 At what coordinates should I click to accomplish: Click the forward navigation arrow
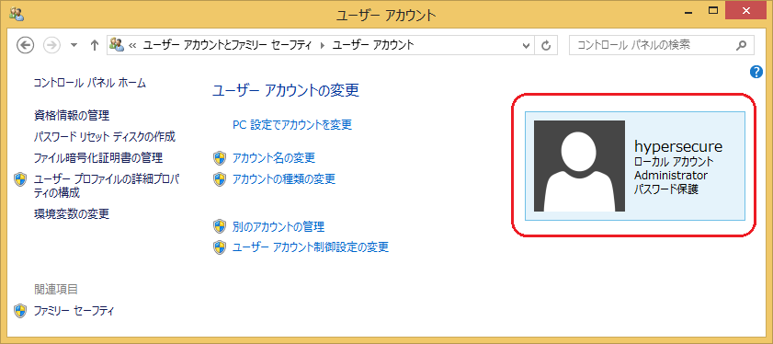[x=51, y=45]
